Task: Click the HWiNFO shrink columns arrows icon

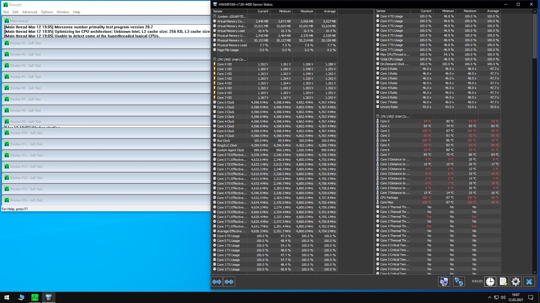Action: pos(229,282)
